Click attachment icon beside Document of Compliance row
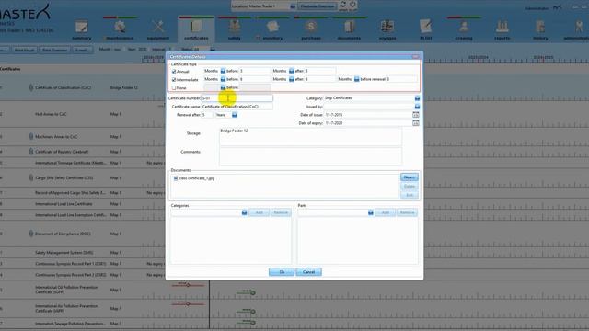The height and width of the screenshot is (331, 589). click(31, 234)
